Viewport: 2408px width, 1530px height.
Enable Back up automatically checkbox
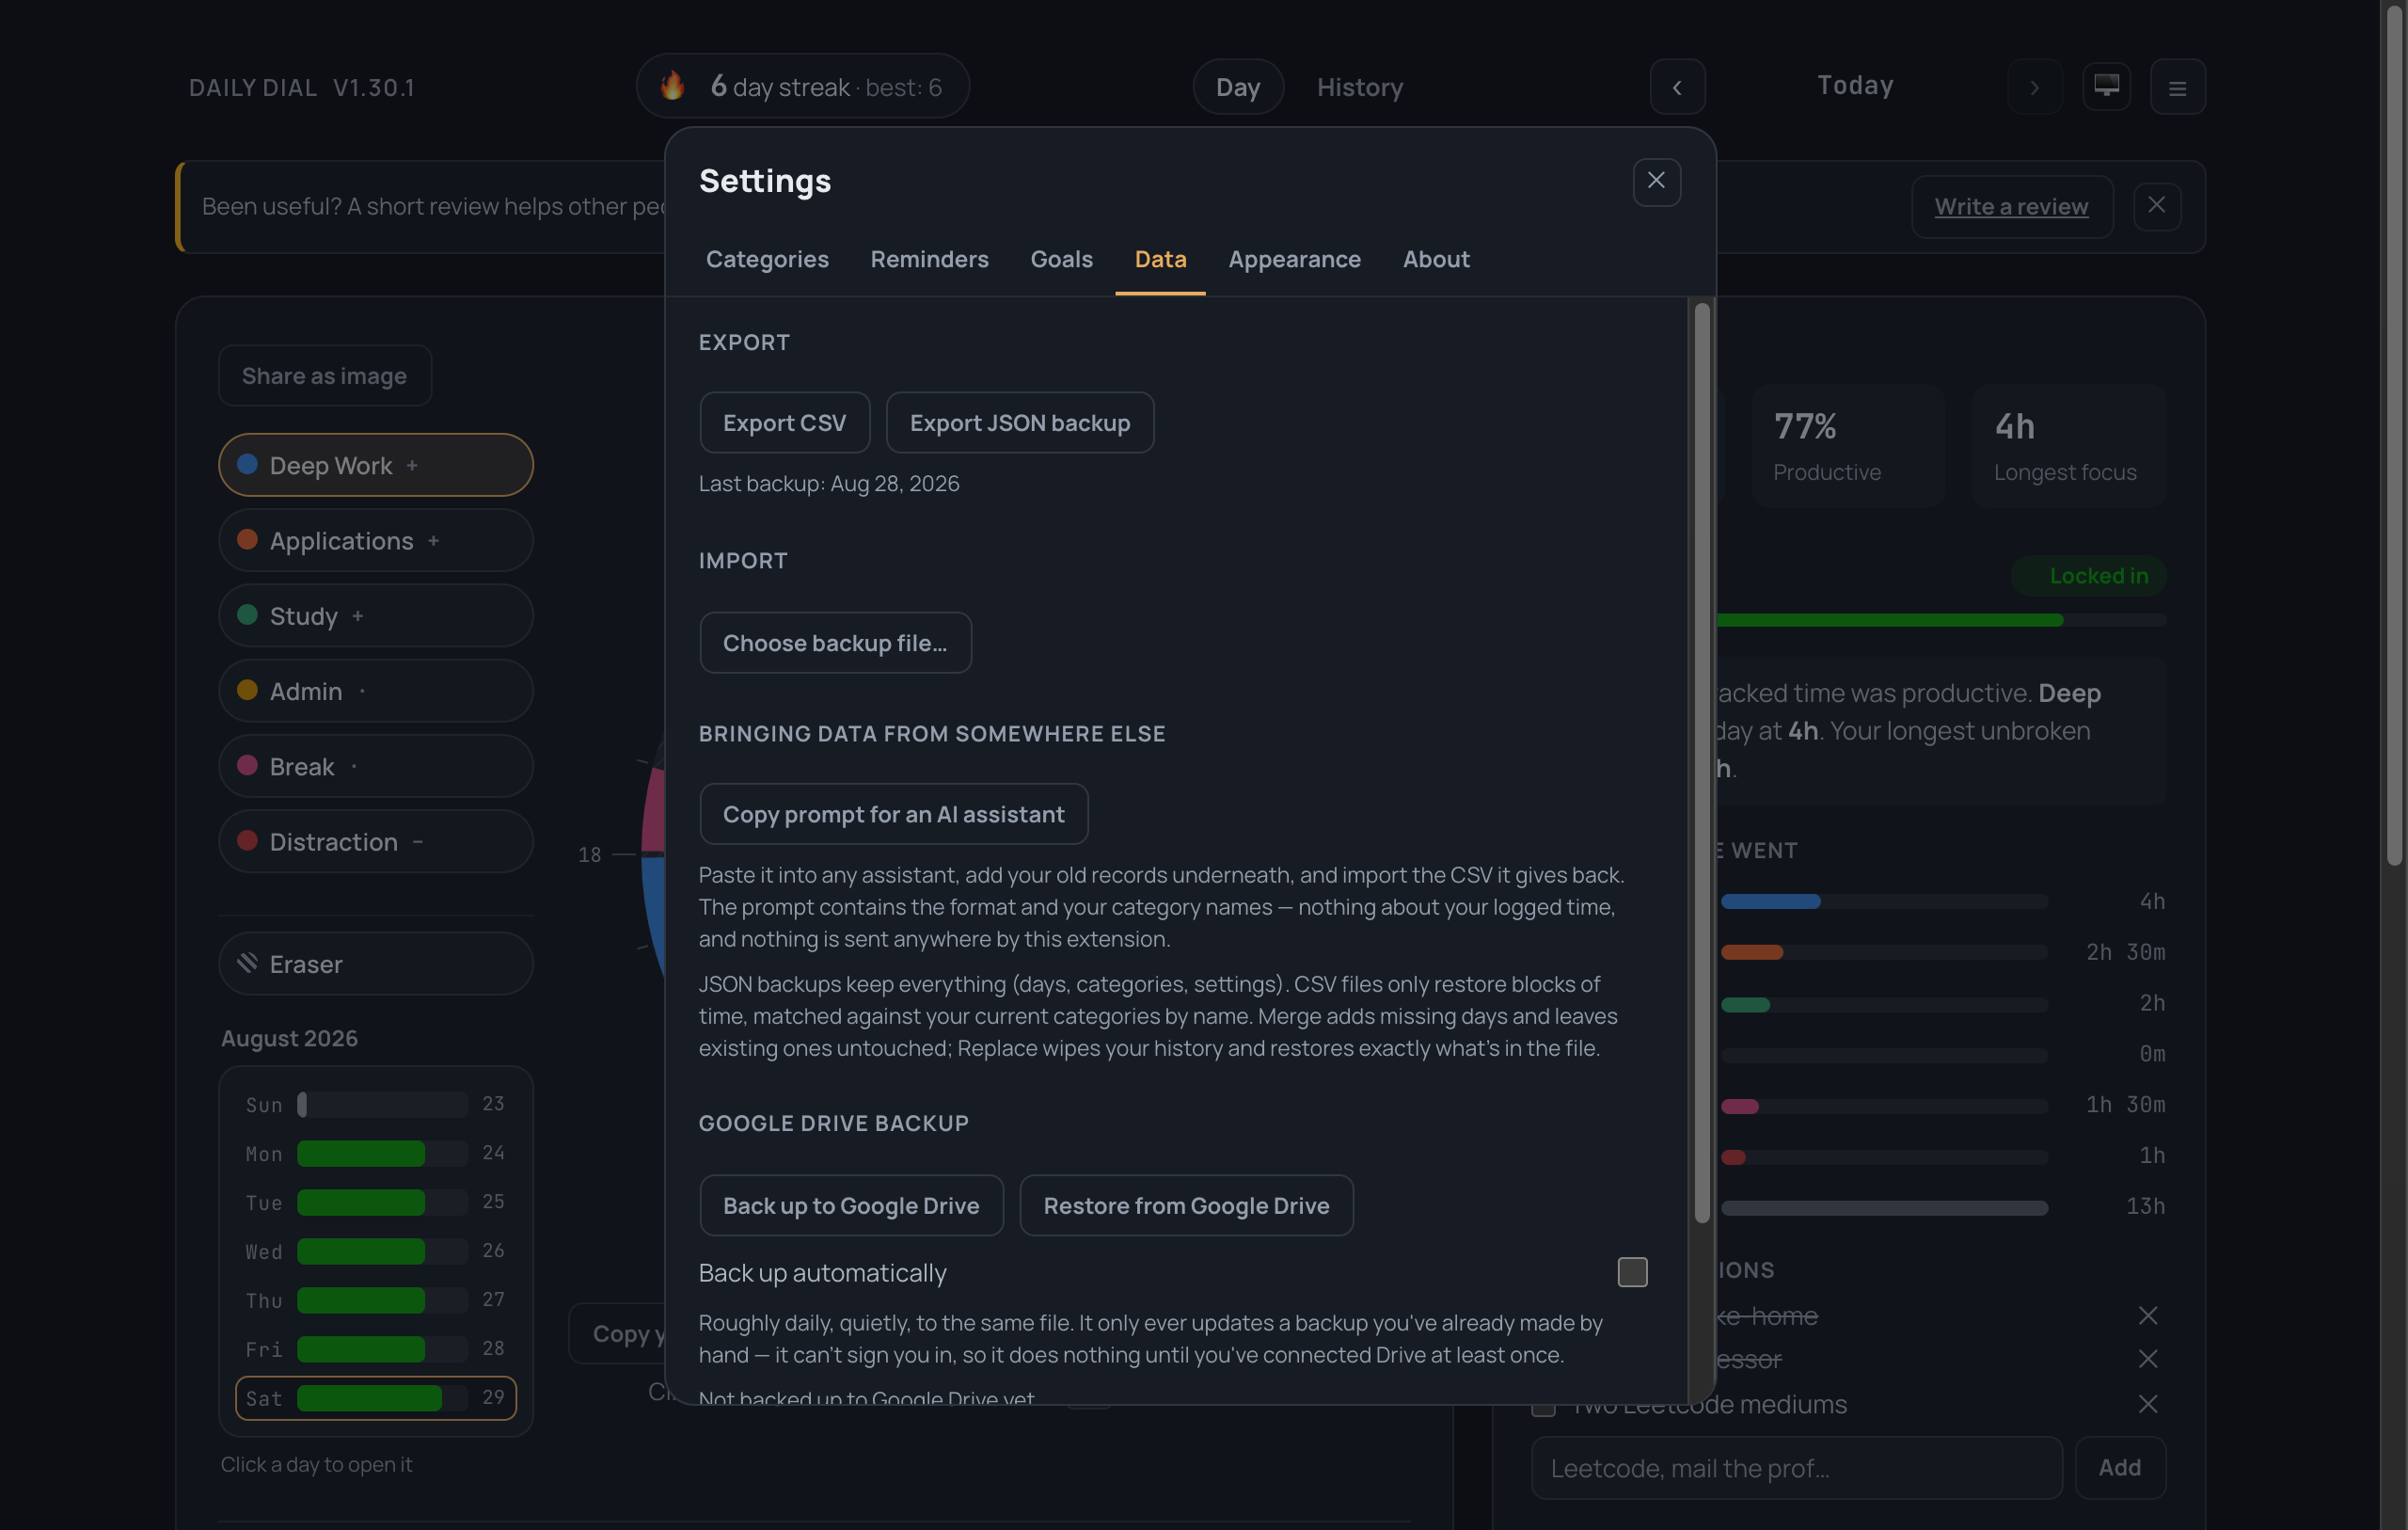[1632, 1272]
